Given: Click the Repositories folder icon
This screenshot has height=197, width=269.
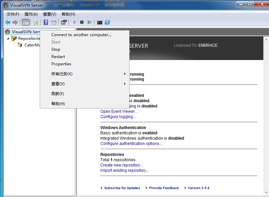Looking at the screenshot, I should (x=14, y=38).
